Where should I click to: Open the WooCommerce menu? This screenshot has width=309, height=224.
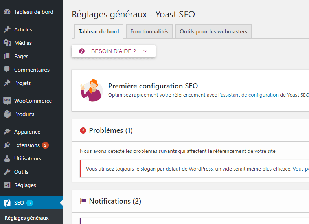(31, 101)
